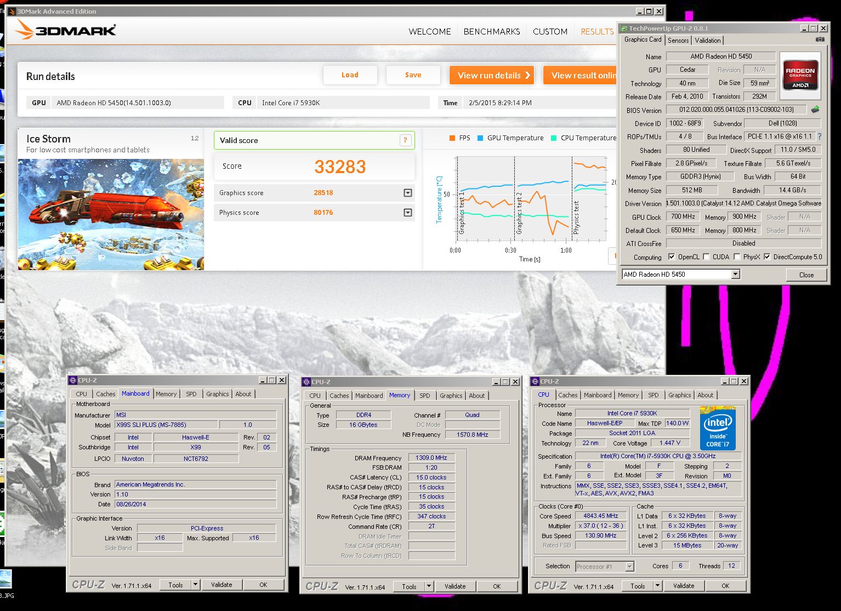This screenshot has height=611, width=841.
Task: Open Tools dropdown arrow in Memory CPU-Z
Action: 429,586
